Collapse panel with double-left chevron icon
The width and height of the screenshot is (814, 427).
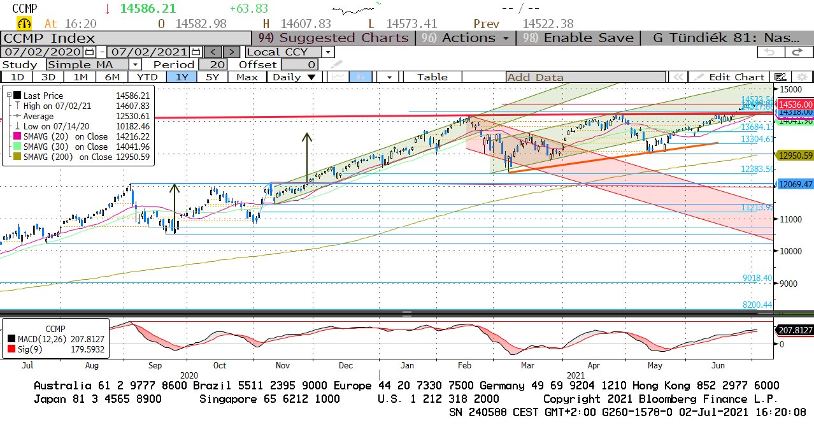(x=679, y=77)
